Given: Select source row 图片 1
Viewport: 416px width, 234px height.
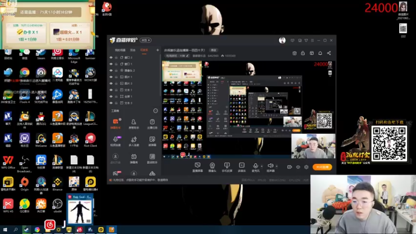Looking at the screenshot, I should pyautogui.click(x=134, y=77).
